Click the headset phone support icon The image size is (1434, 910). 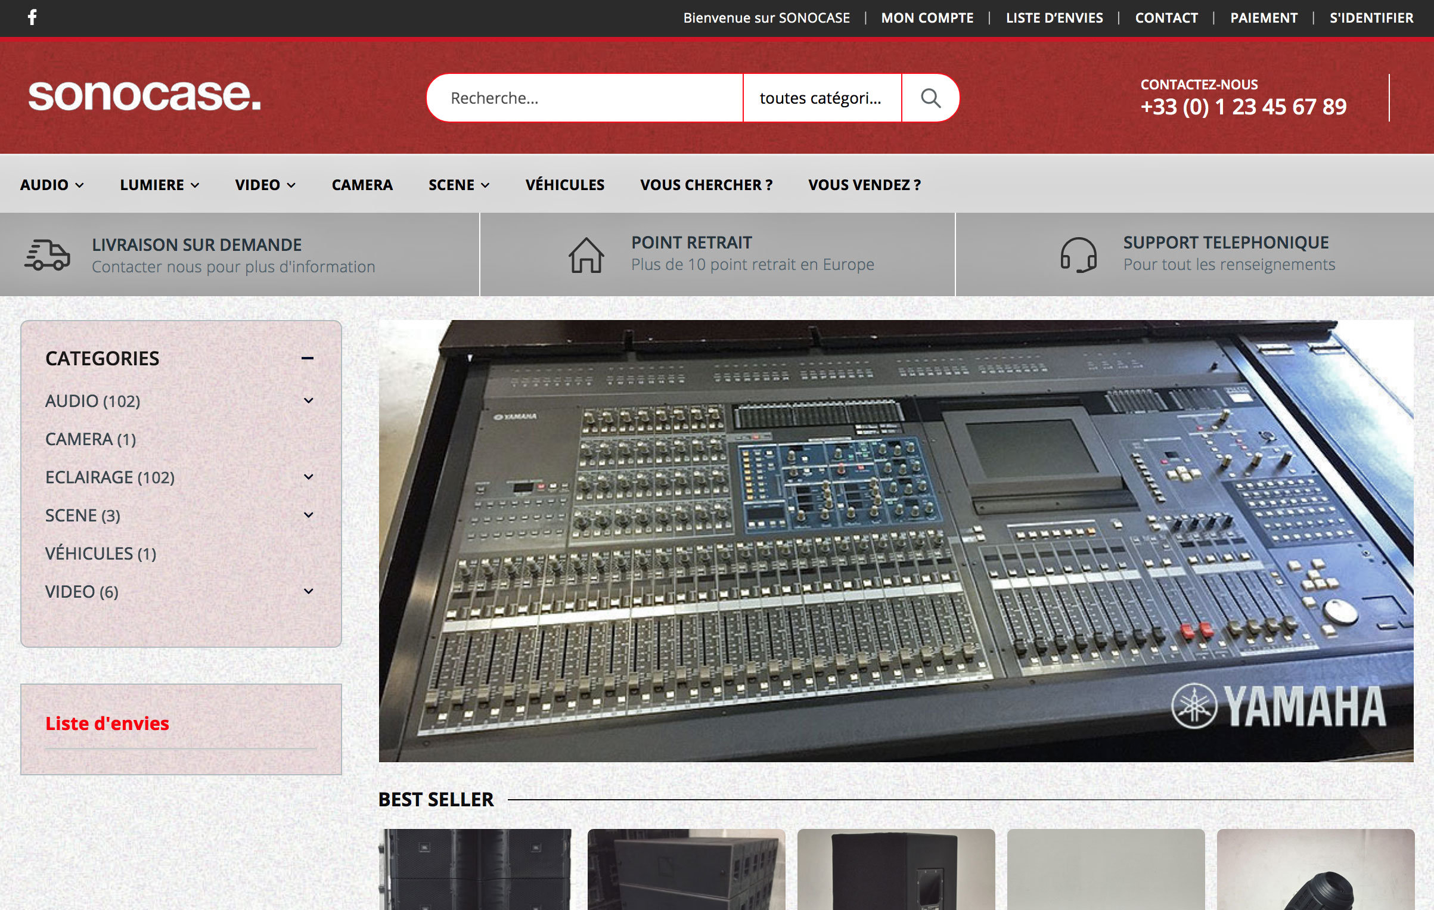[1078, 255]
